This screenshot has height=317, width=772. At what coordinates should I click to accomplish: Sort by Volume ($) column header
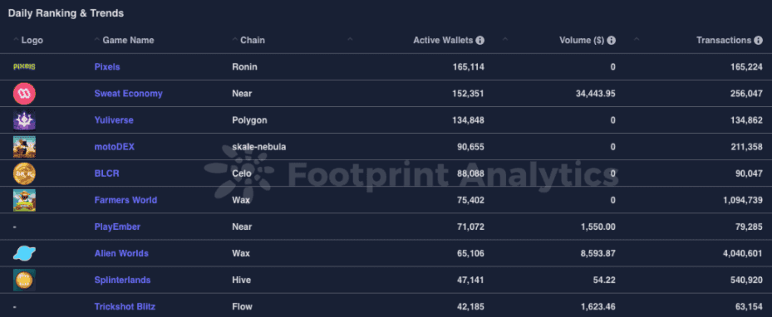point(582,41)
